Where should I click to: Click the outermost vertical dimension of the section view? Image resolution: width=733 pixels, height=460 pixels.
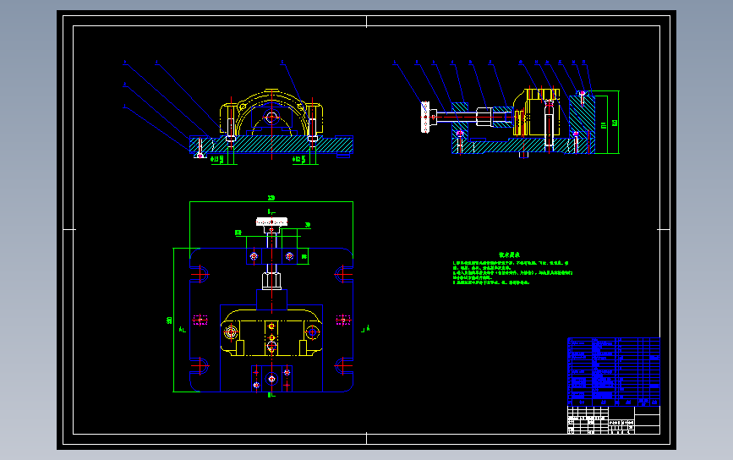click(x=615, y=123)
